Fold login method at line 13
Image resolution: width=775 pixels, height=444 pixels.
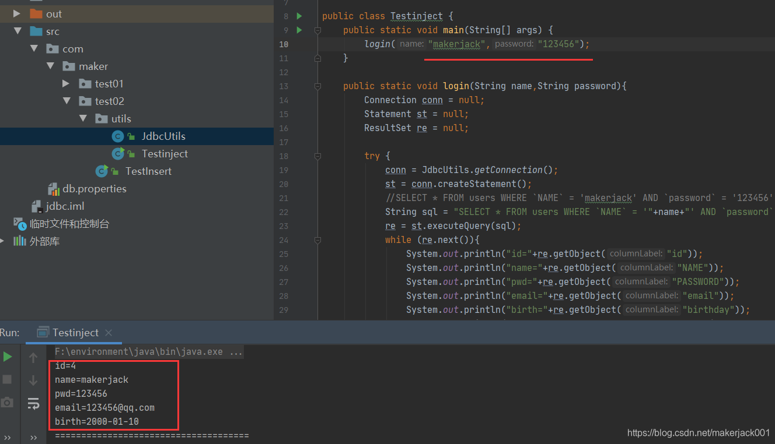click(x=317, y=86)
